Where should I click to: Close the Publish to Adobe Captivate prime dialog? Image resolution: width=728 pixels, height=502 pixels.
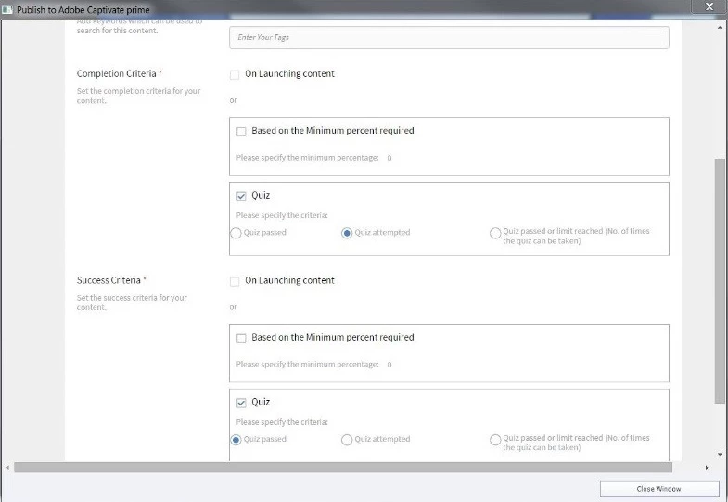pos(709,6)
